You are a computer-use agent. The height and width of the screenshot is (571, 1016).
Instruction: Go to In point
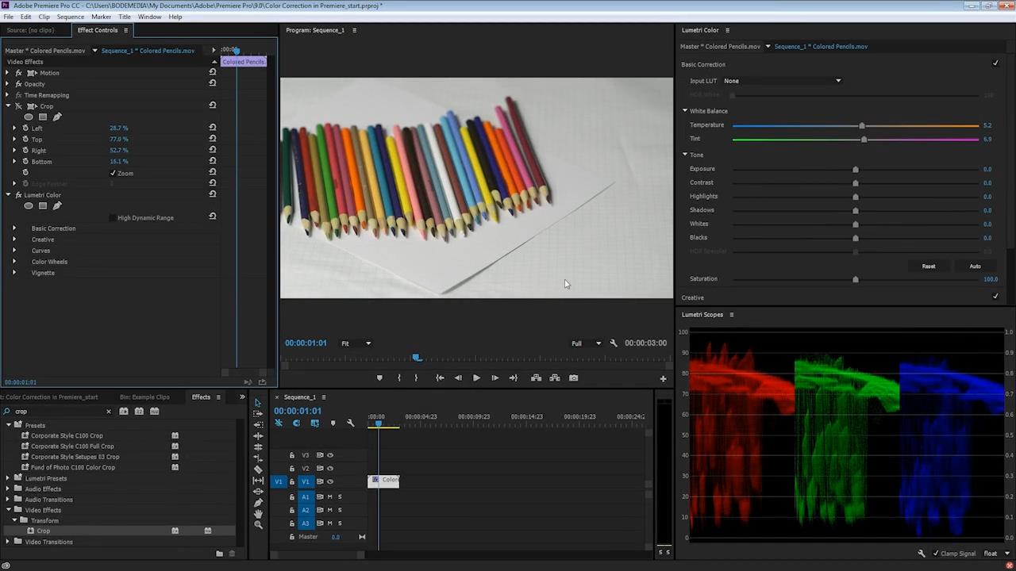440,378
